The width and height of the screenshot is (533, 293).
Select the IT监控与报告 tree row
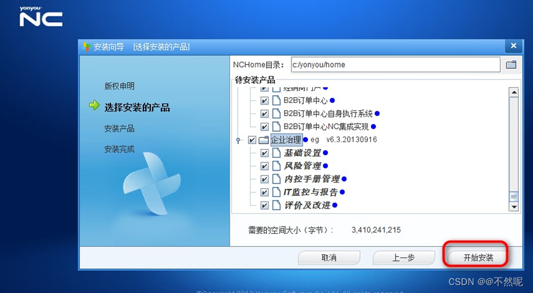coord(311,192)
